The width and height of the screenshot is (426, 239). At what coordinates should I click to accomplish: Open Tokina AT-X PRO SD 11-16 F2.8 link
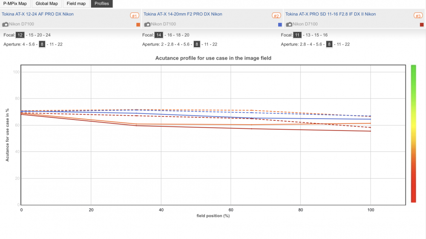point(331,14)
